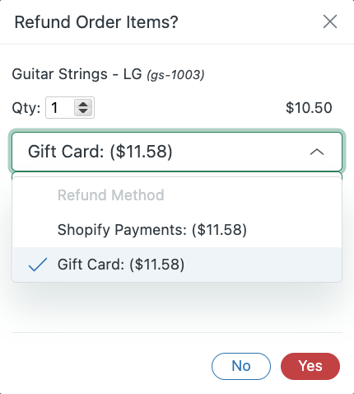Screen dimensions: 354x394
Task: Click the $10.50 item price
Action: (309, 108)
